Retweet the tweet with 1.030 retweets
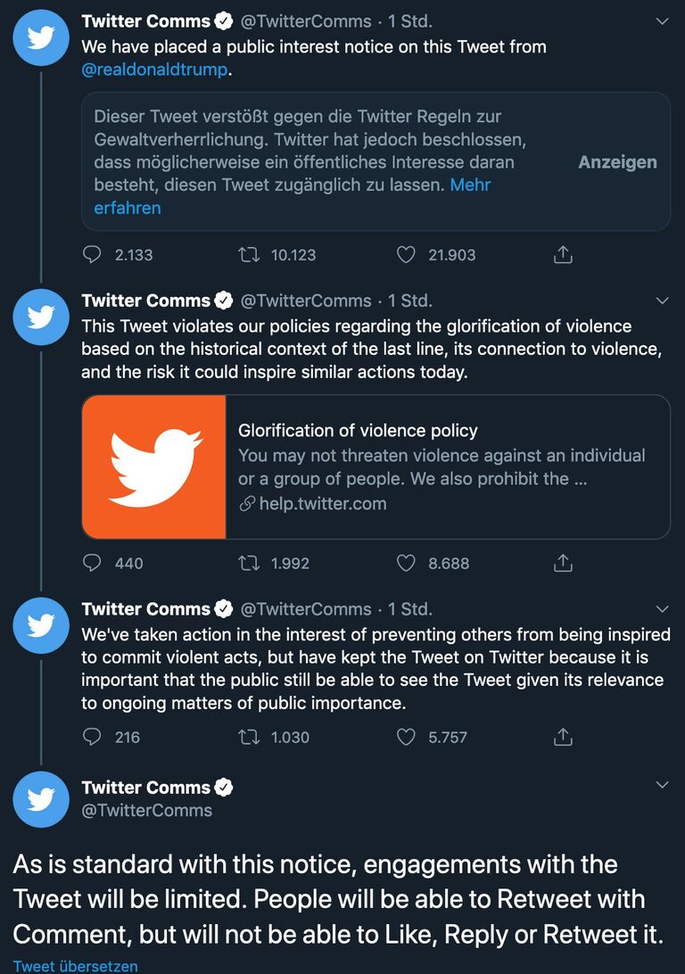 pos(250,738)
